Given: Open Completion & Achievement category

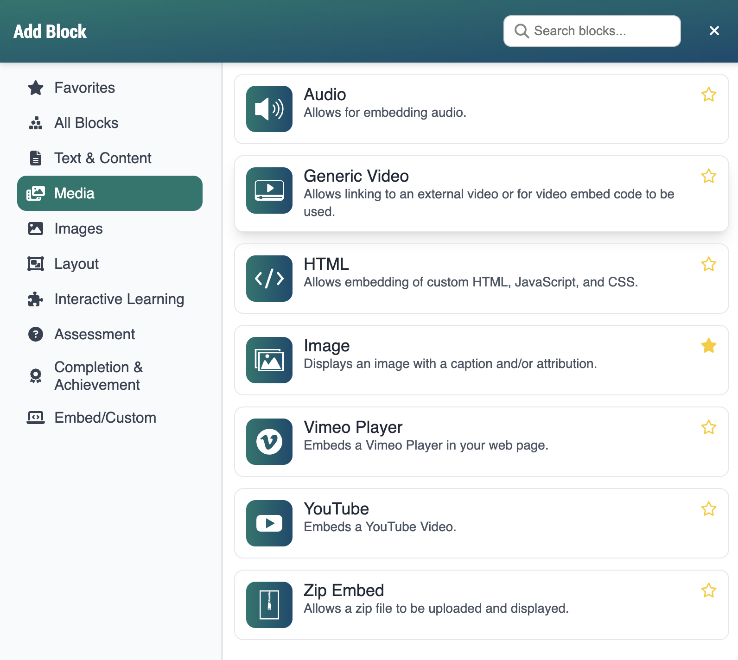Looking at the screenshot, I should [110, 376].
